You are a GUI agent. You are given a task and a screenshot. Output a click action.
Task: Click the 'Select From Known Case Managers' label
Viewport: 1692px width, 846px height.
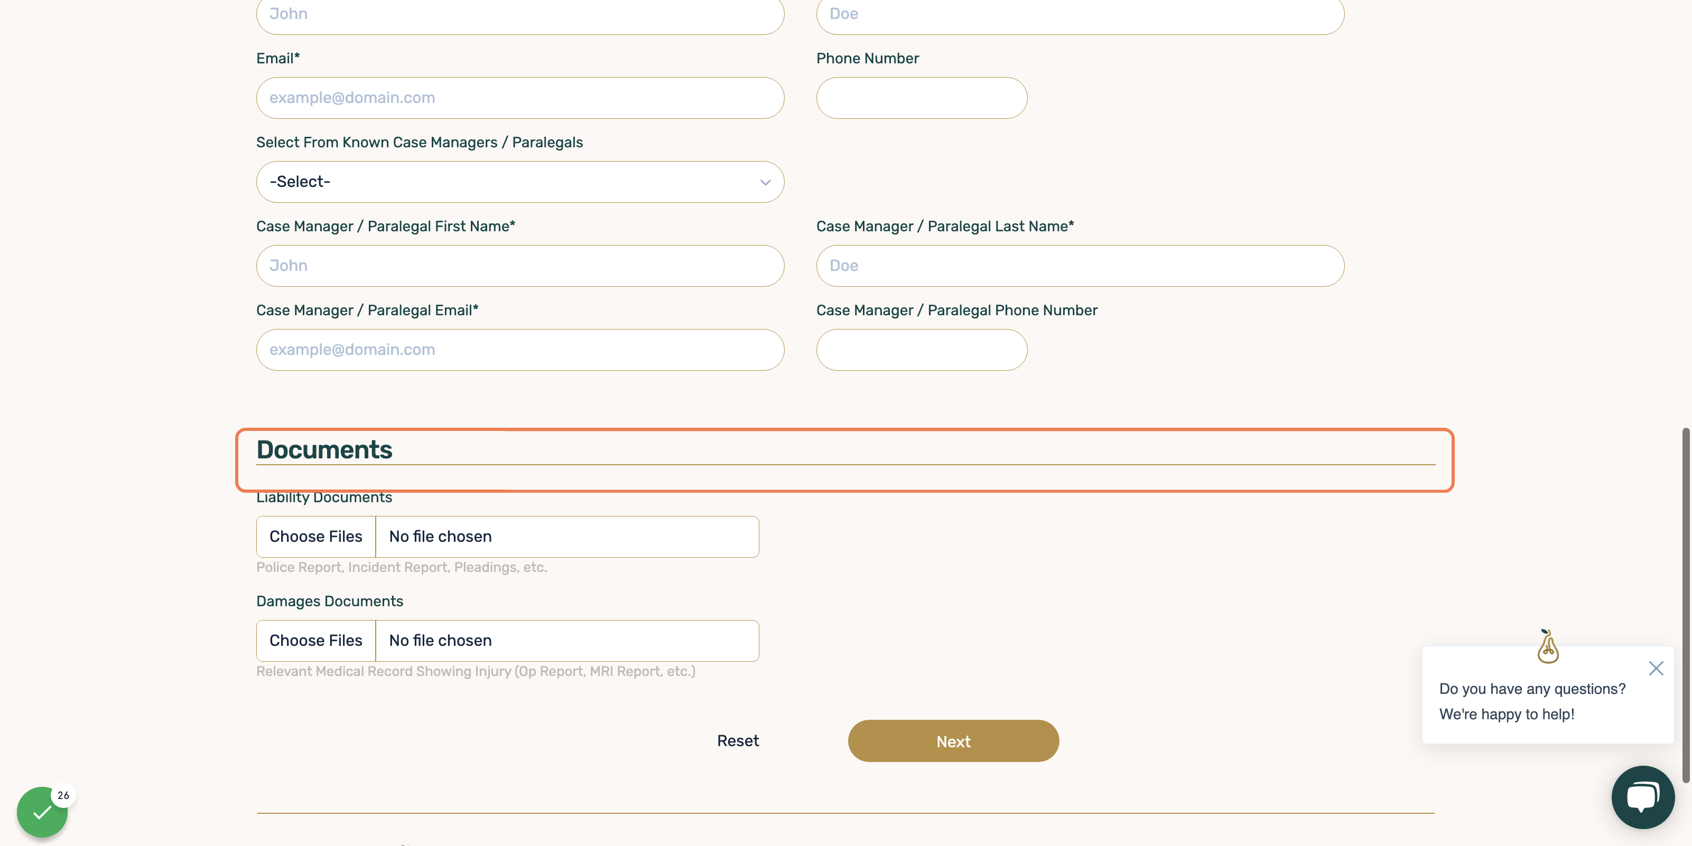tap(419, 143)
